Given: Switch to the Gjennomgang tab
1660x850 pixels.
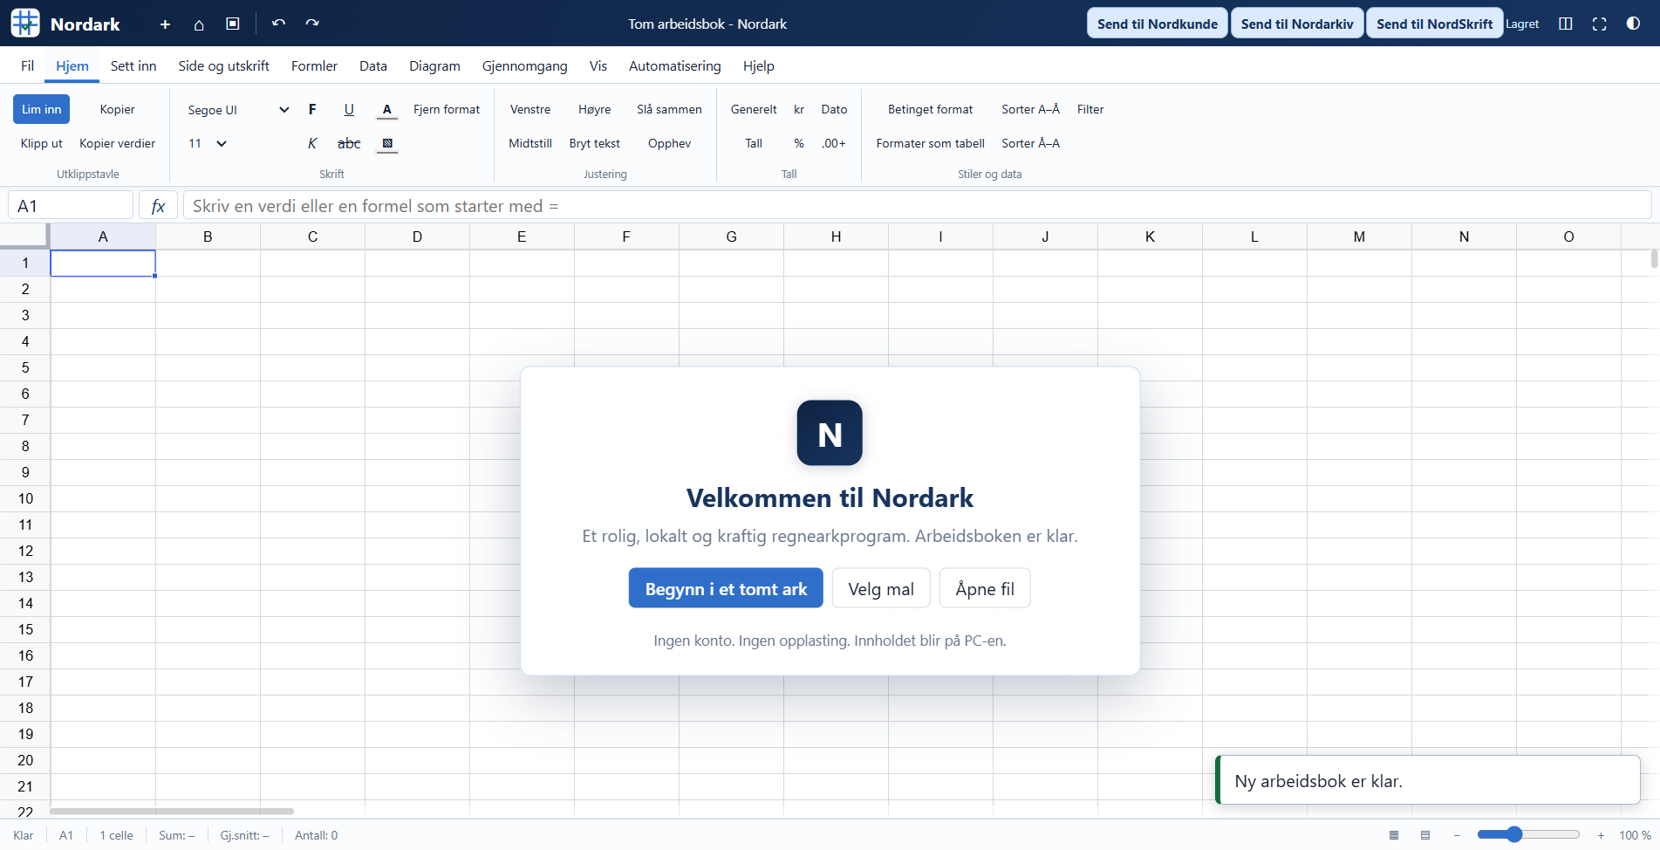Looking at the screenshot, I should tap(525, 65).
